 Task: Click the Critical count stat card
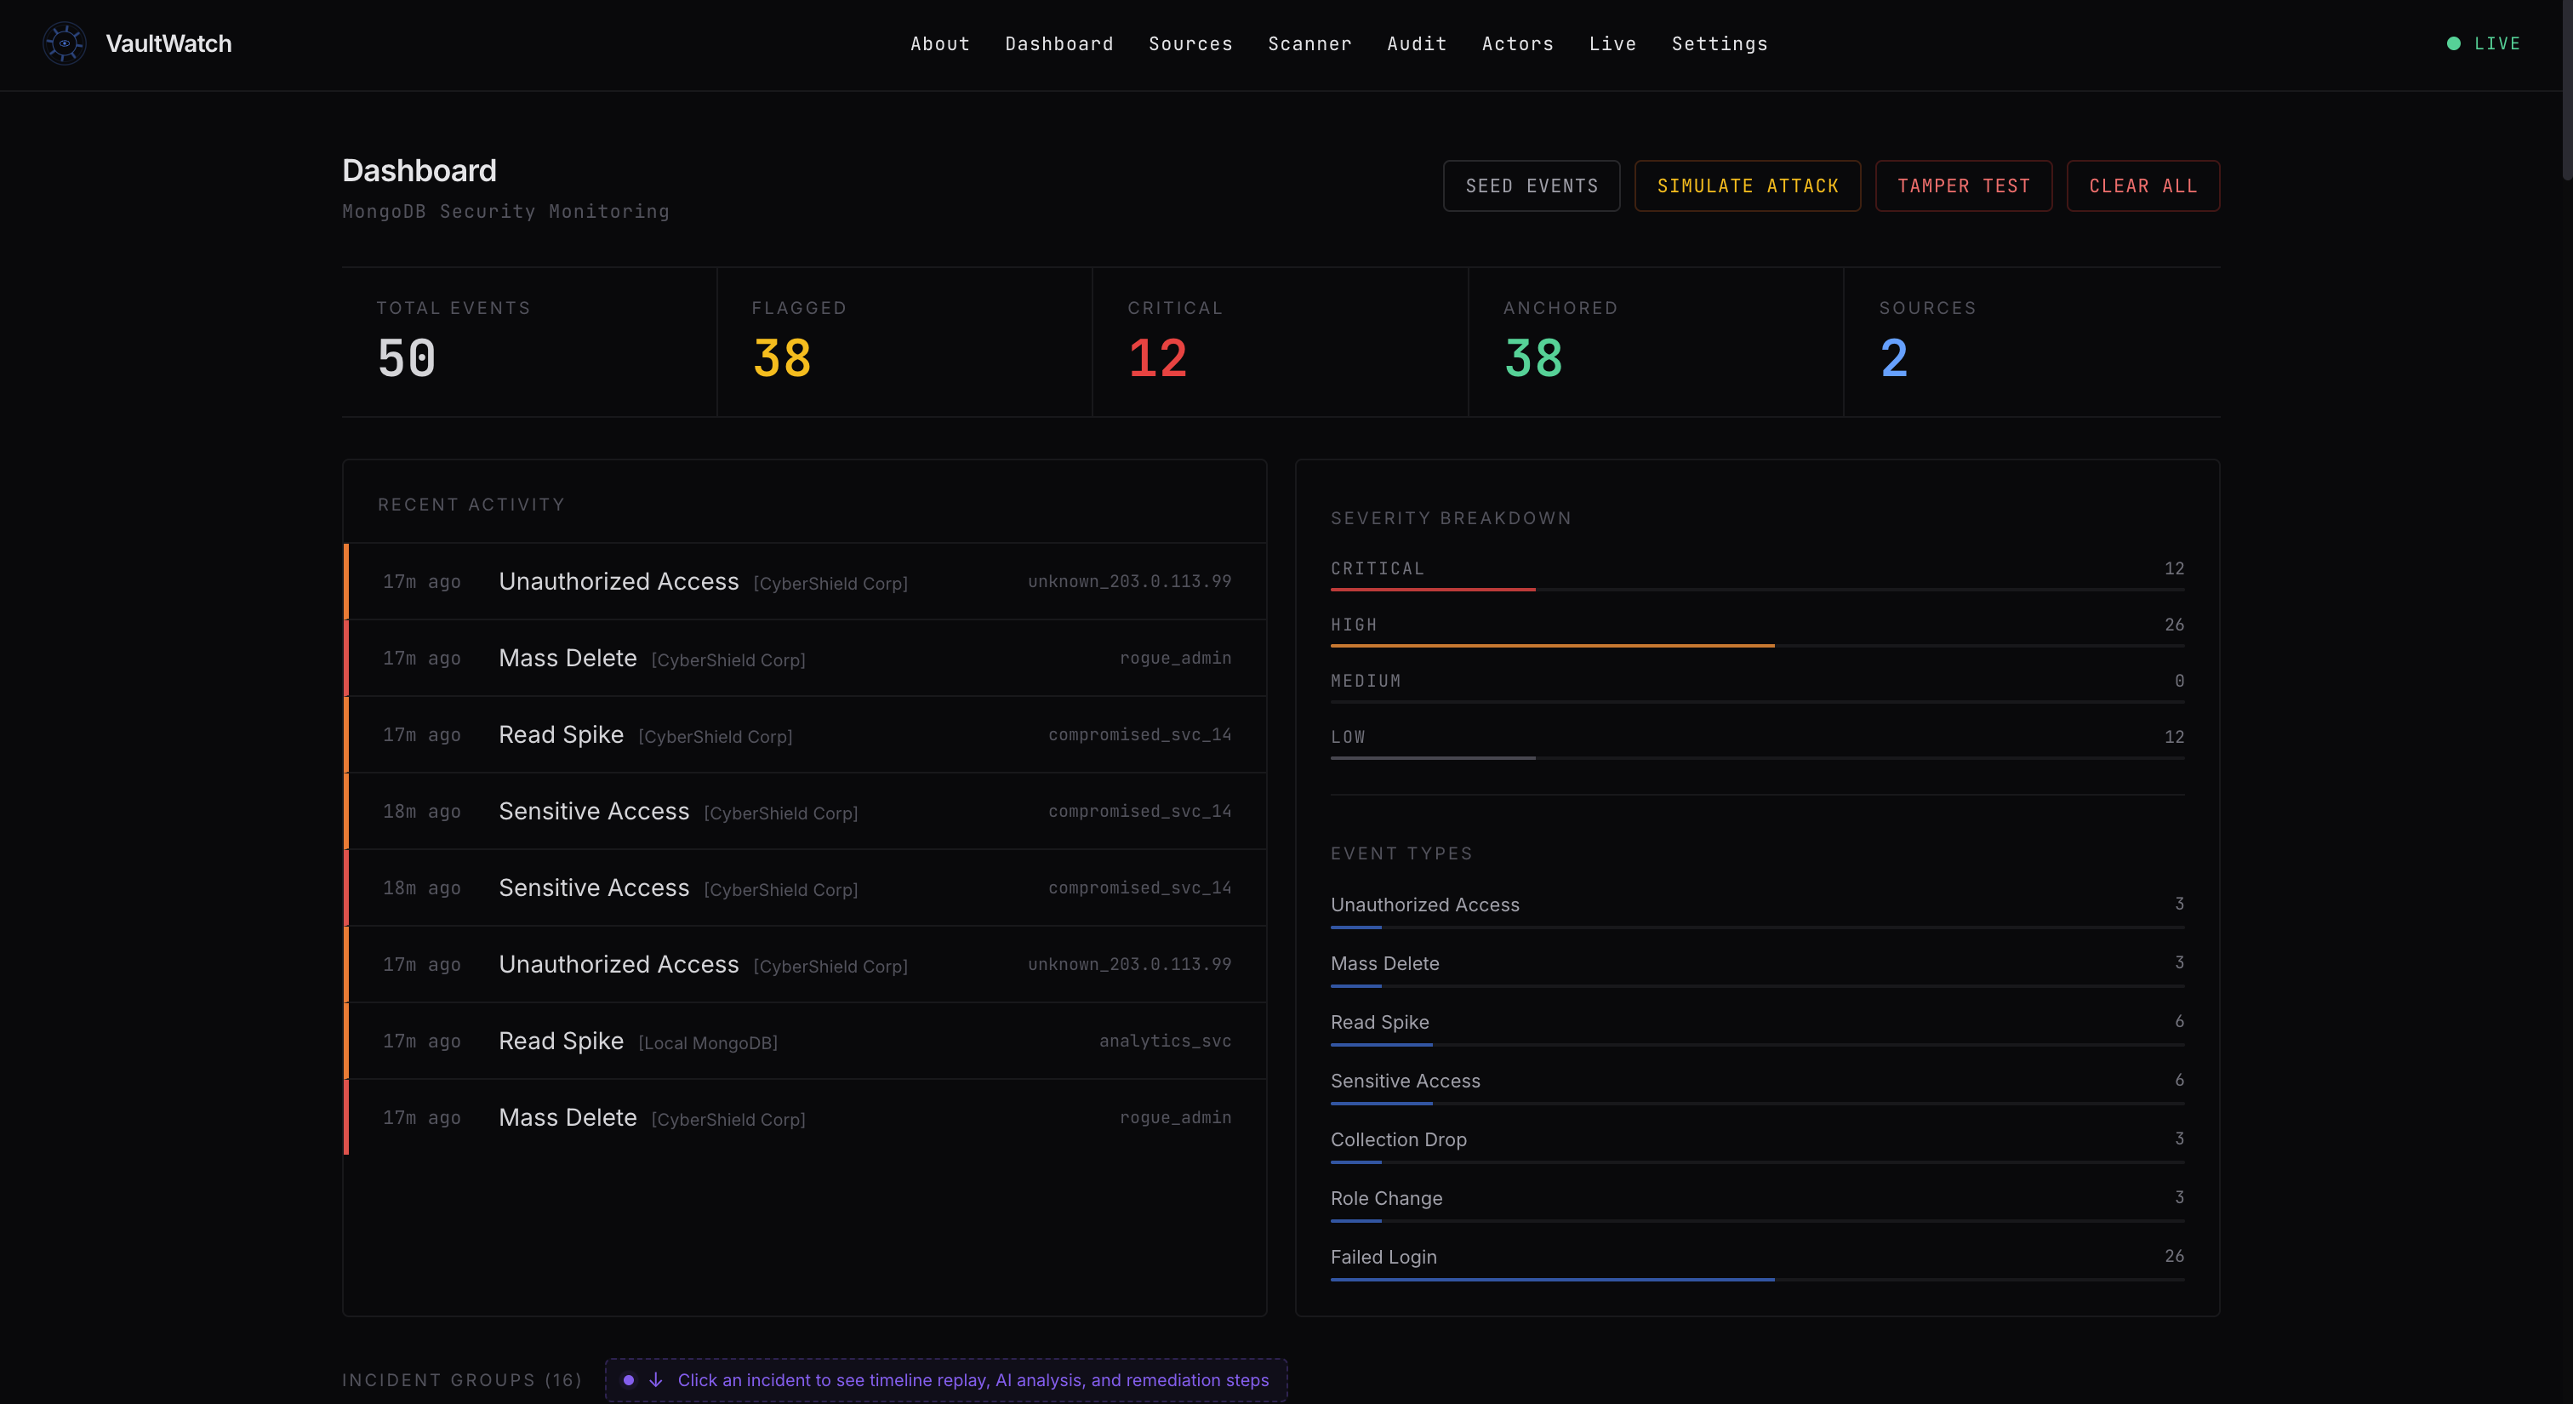click(x=1280, y=341)
